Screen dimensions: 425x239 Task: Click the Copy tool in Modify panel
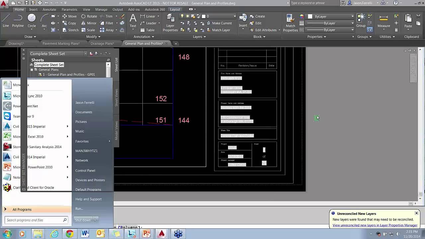(x=69, y=23)
